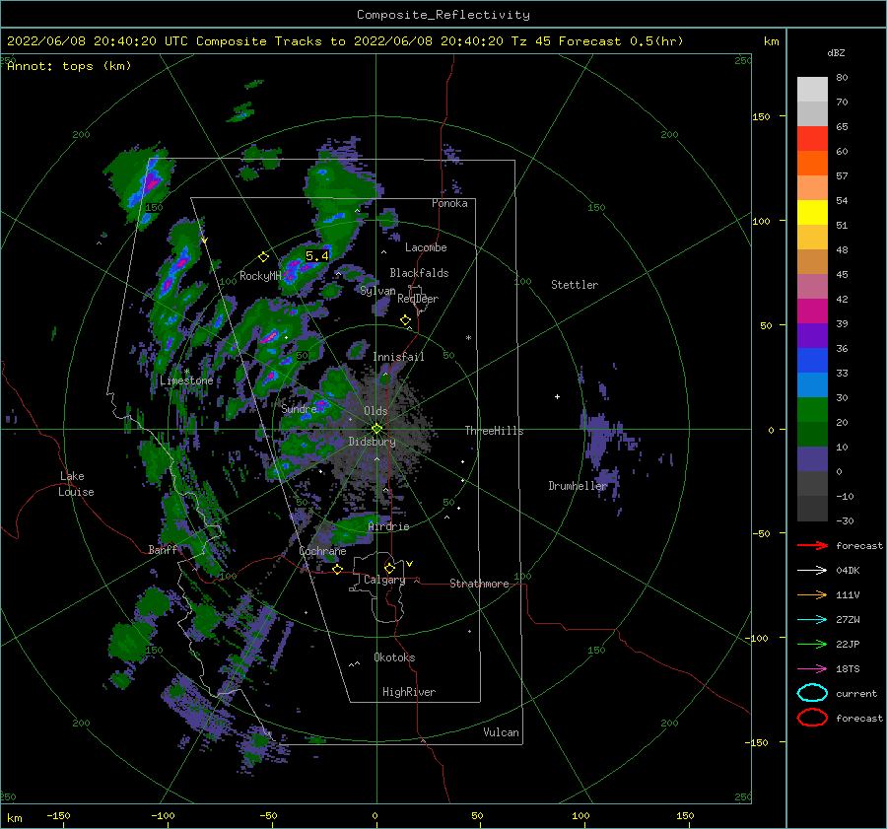
Task: Click the Lacombe city label
Action: tap(426, 247)
